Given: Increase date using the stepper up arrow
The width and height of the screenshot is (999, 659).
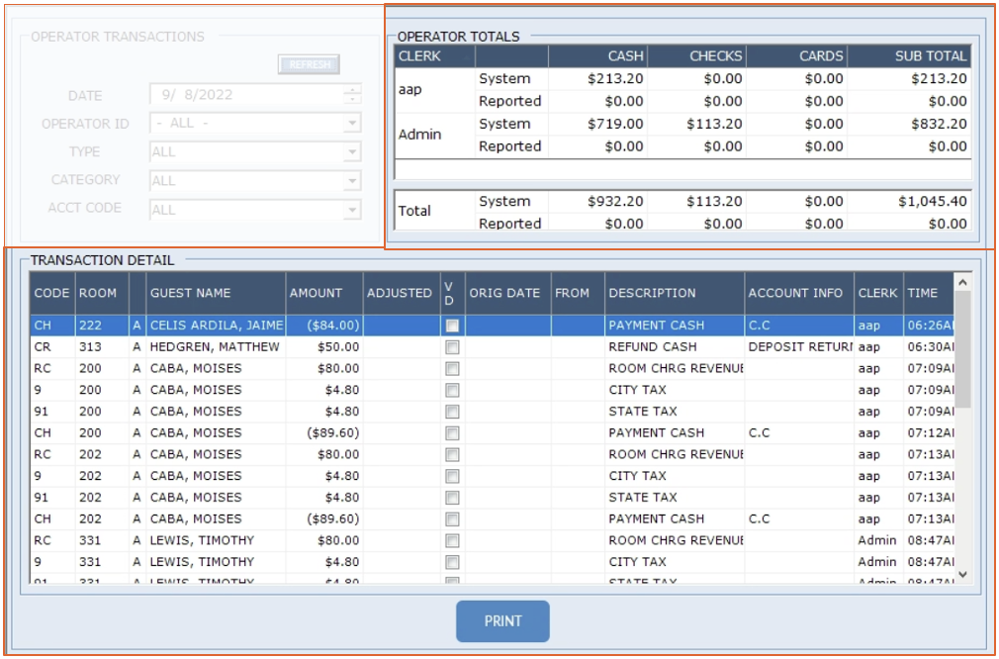Looking at the screenshot, I should pyautogui.click(x=353, y=91).
